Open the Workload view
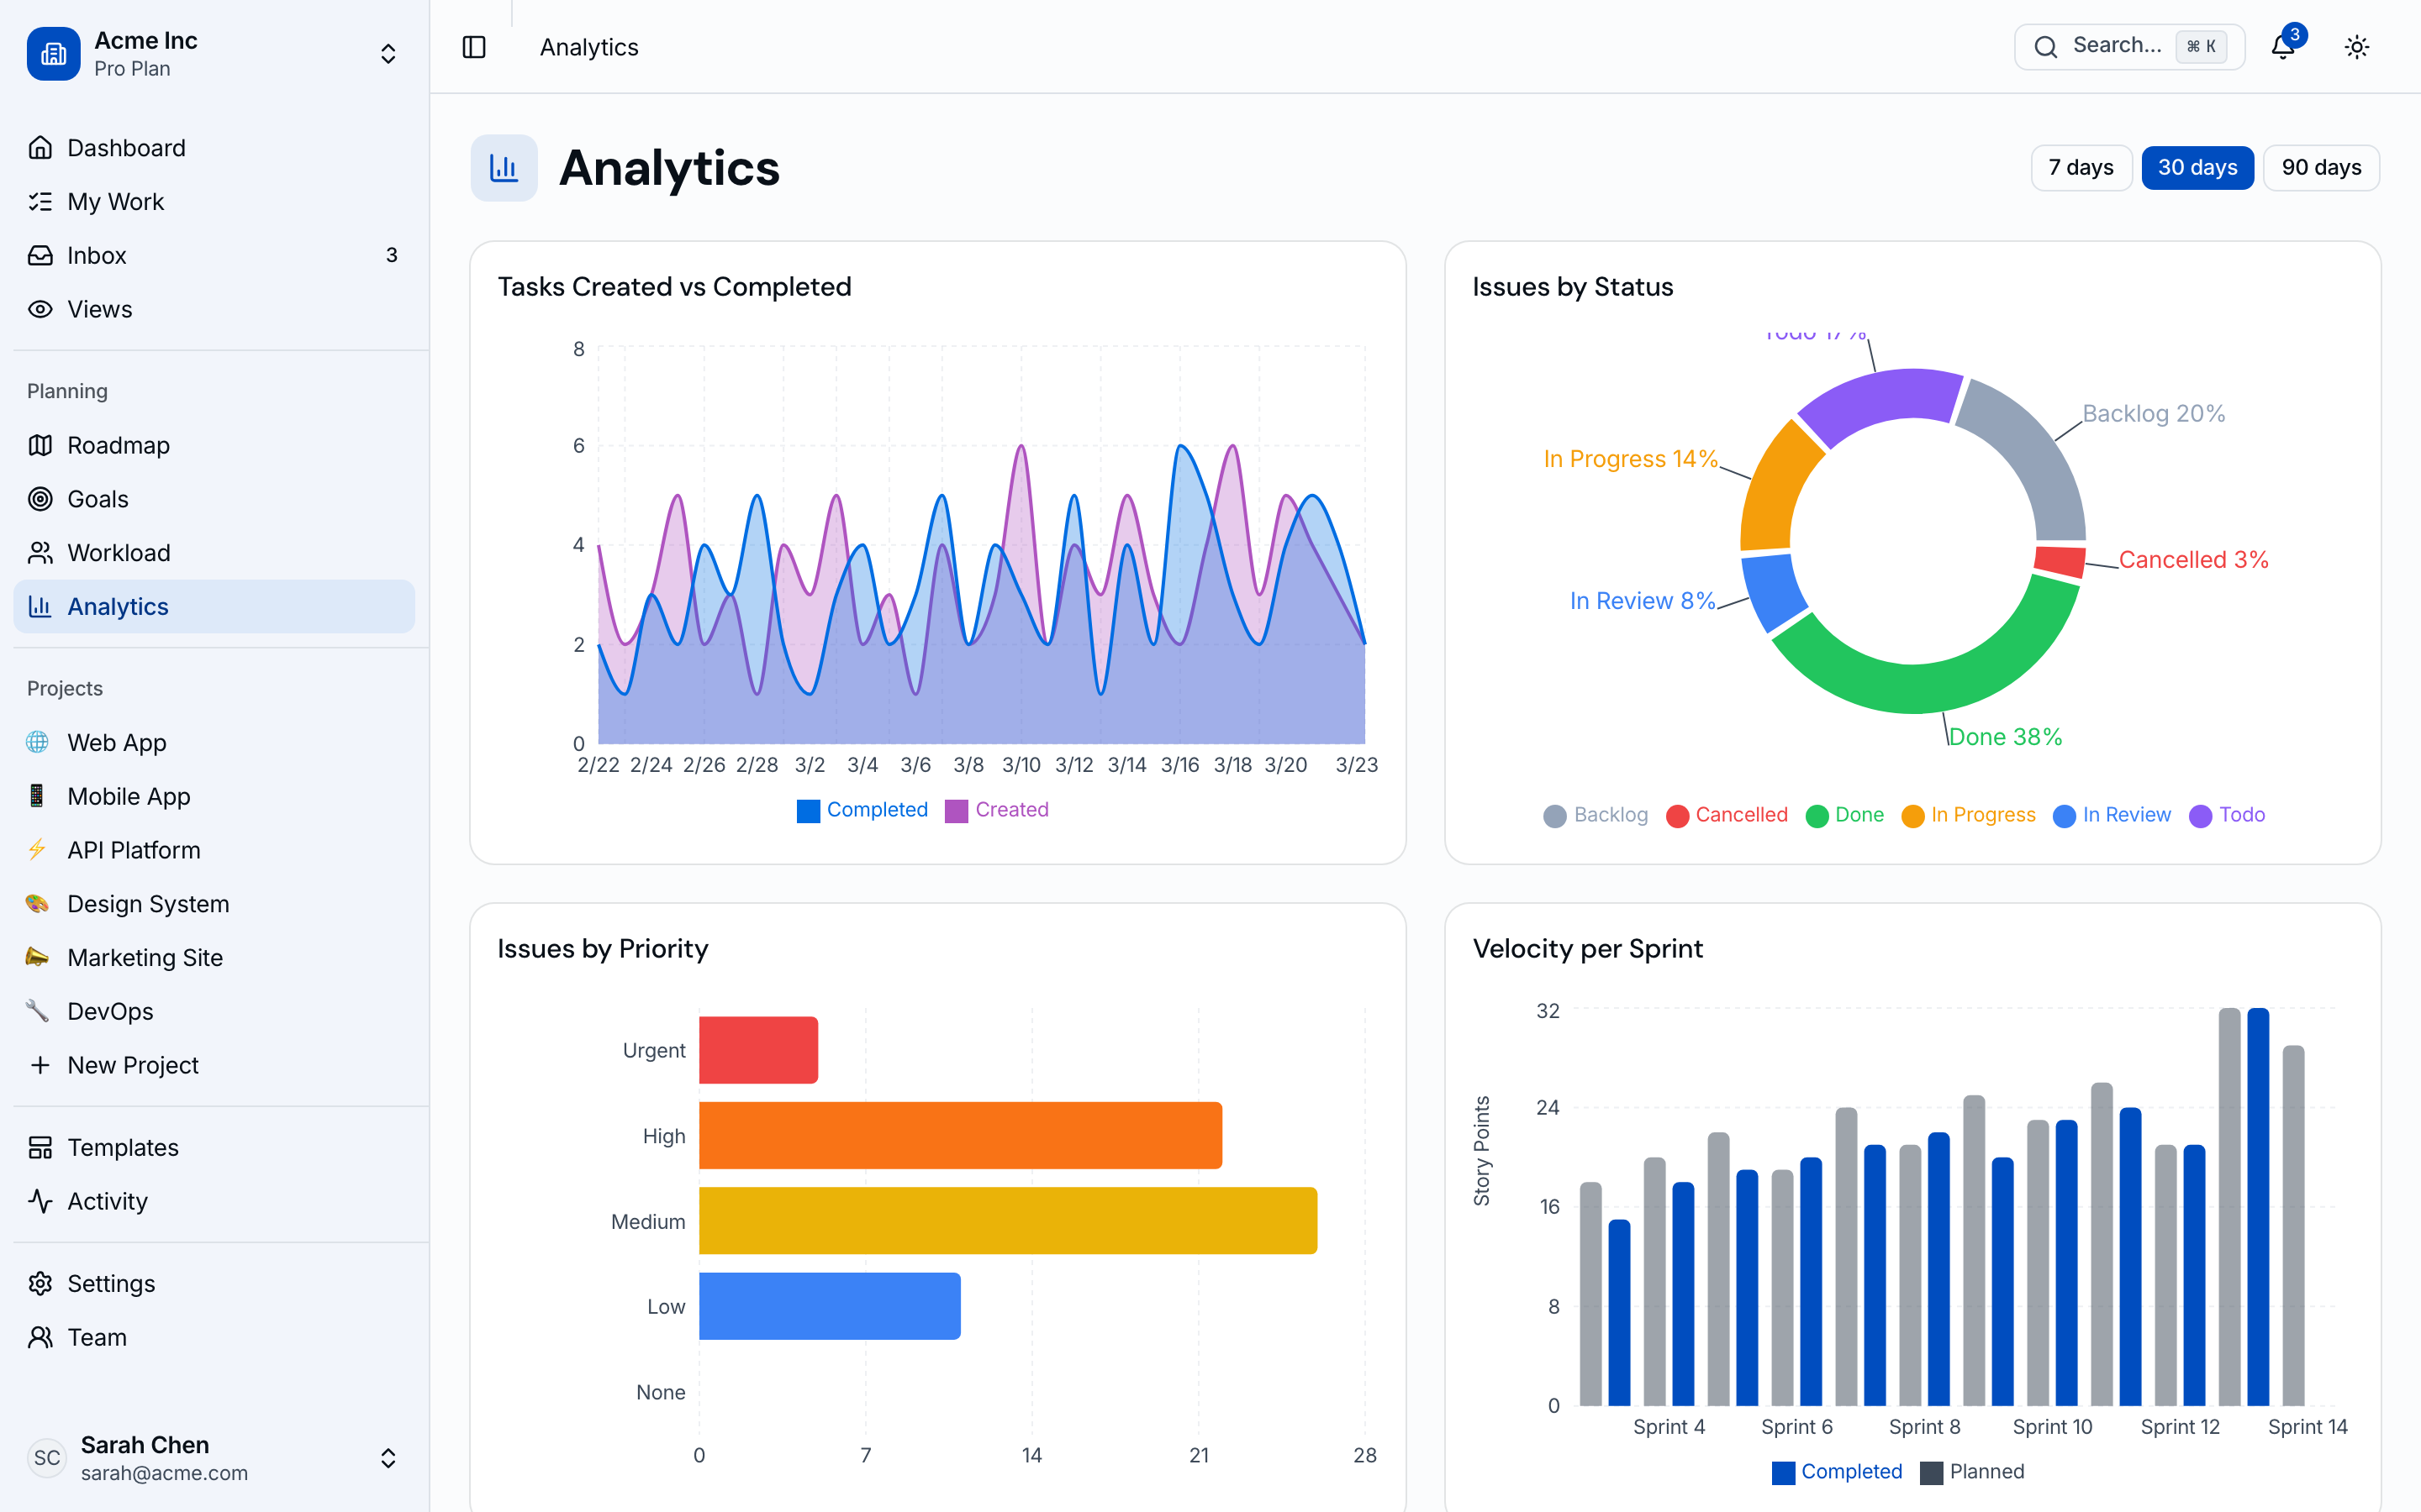 119,552
